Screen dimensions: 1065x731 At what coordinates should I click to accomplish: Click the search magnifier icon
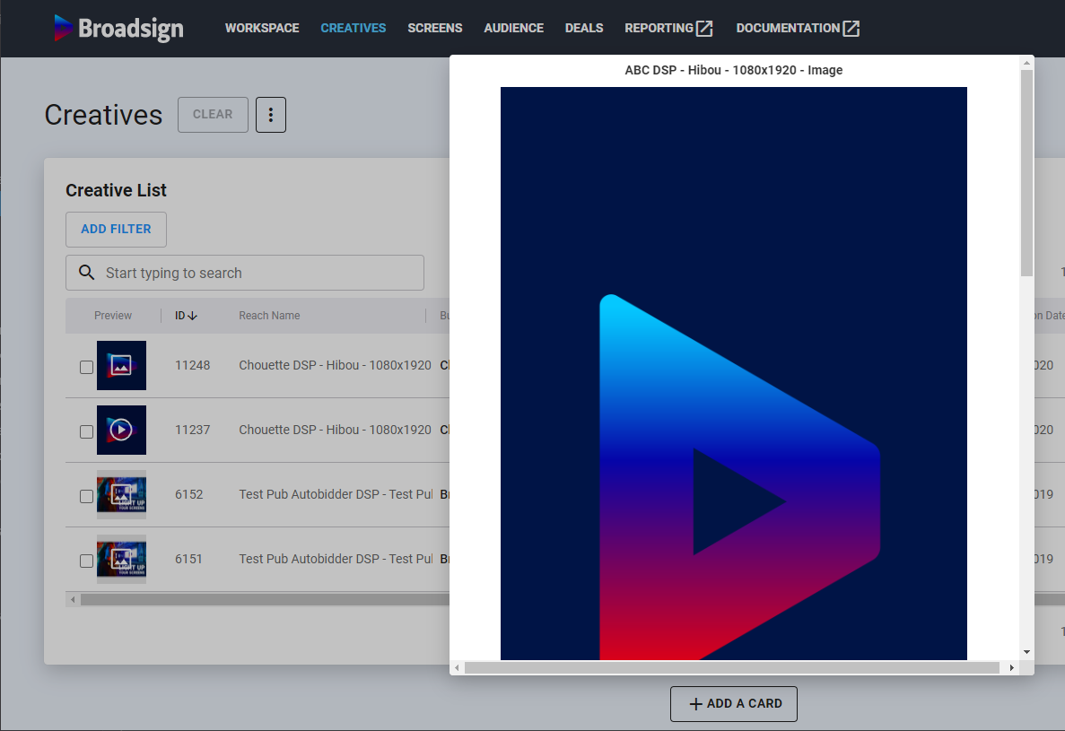[x=86, y=273]
